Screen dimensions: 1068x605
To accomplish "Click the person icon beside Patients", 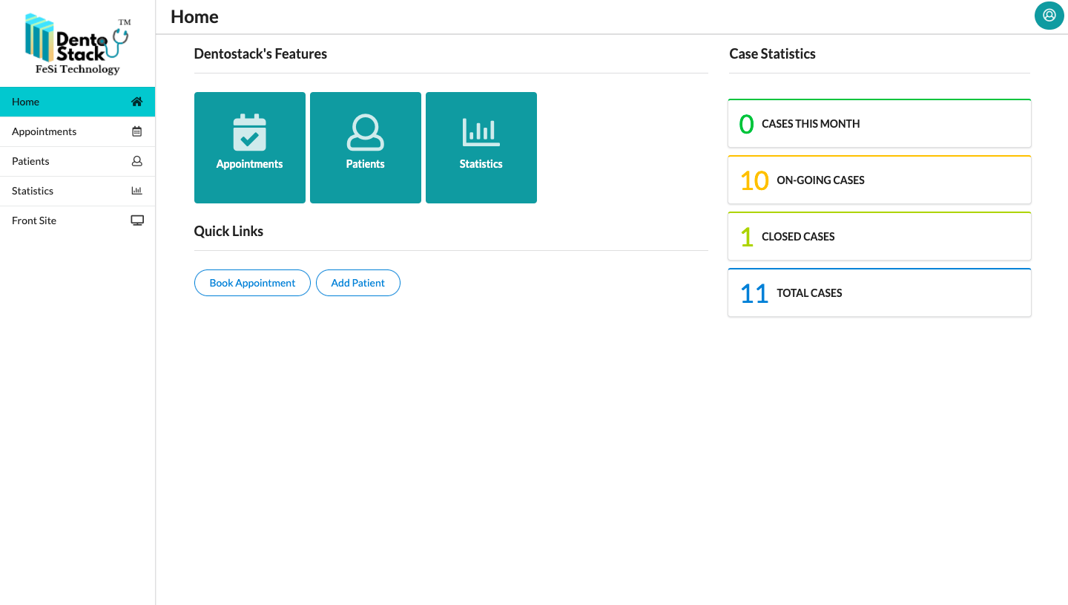I will tap(136, 161).
